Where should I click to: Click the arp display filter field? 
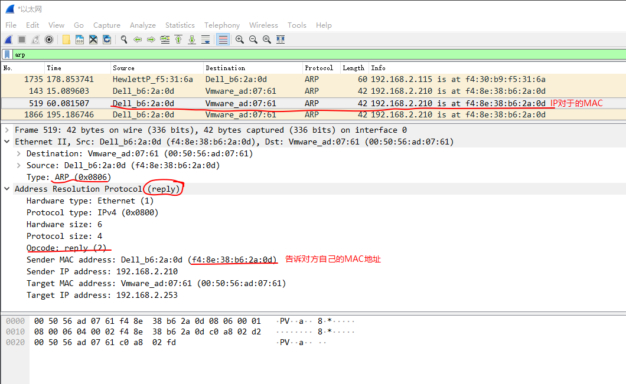click(x=319, y=55)
